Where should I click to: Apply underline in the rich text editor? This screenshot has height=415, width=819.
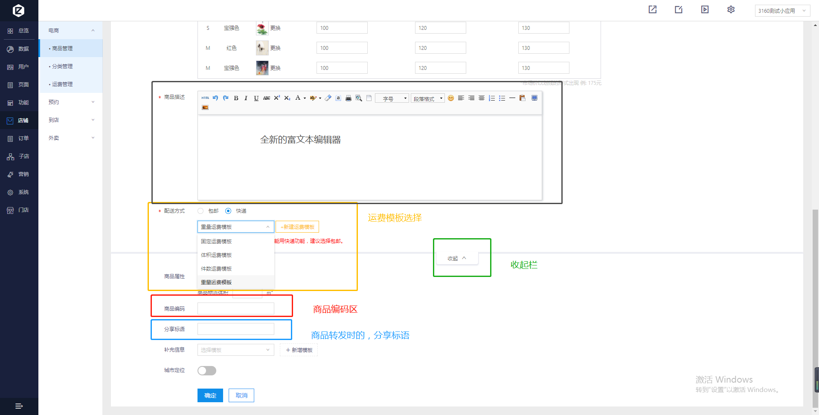pos(256,98)
